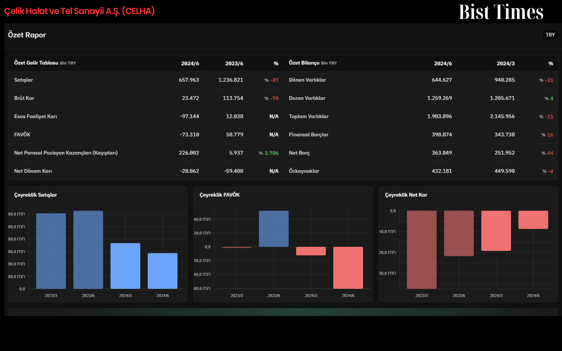Select Net Borç value 363.849

(x=442, y=153)
